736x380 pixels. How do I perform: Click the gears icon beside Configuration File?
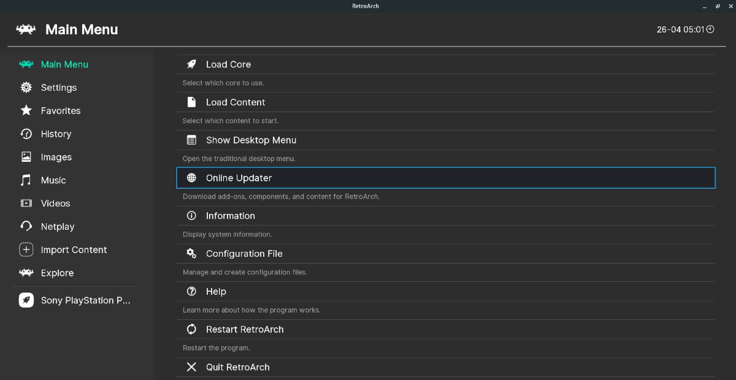(x=191, y=254)
